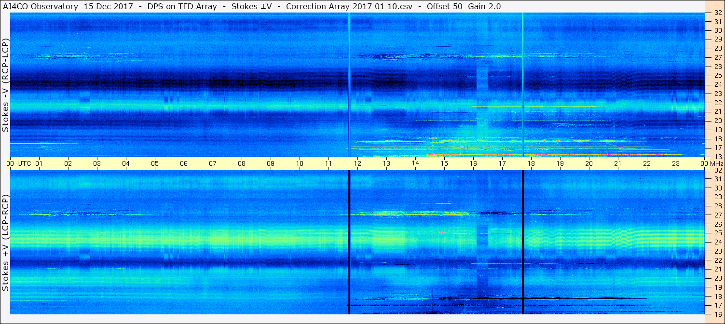Click the '10' hour tick label
The width and height of the screenshot is (725, 324).
tap(300, 163)
